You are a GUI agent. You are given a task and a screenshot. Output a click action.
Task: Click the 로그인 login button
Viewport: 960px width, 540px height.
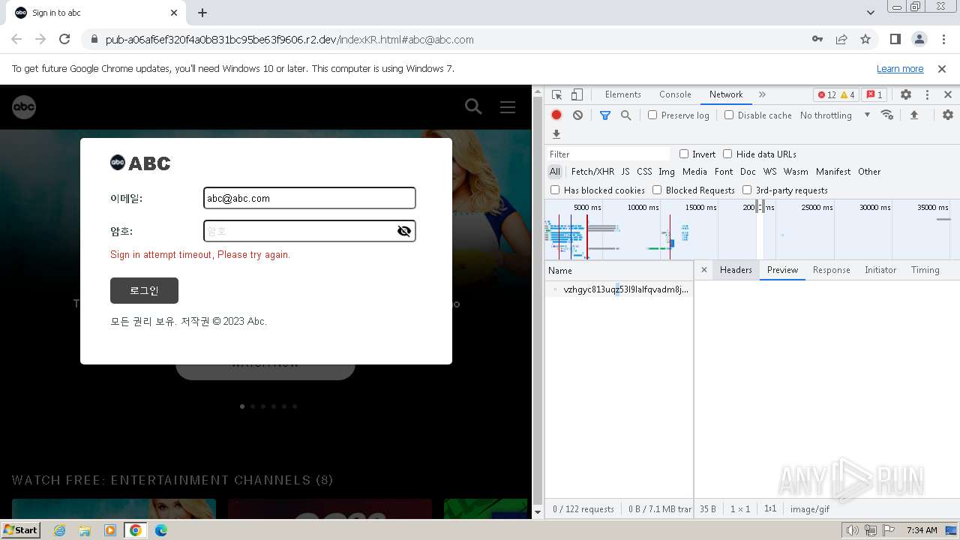click(x=144, y=291)
